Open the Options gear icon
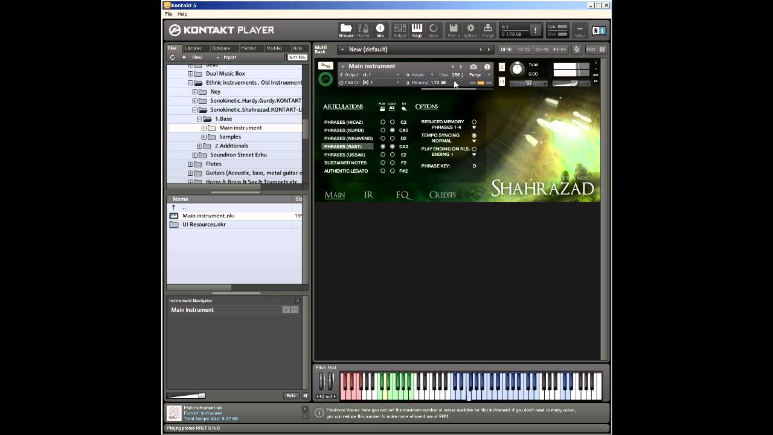 pyautogui.click(x=470, y=30)
